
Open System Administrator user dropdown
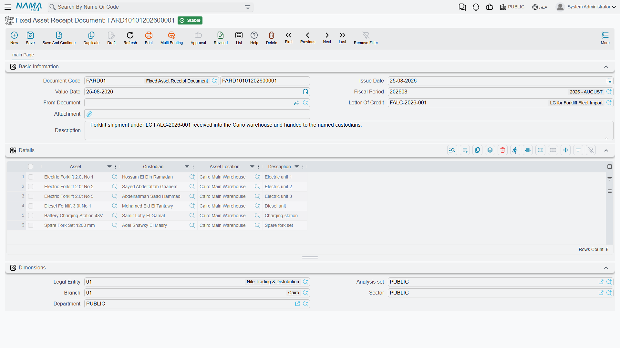586,7
